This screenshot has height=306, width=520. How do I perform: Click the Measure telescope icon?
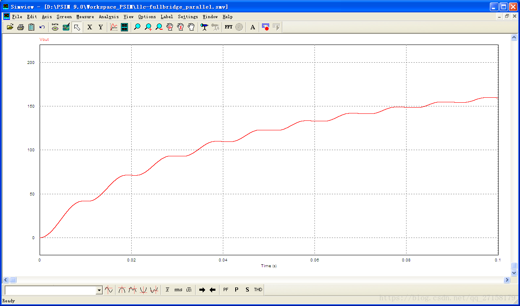pyautogui.click(x=204, y=27)
